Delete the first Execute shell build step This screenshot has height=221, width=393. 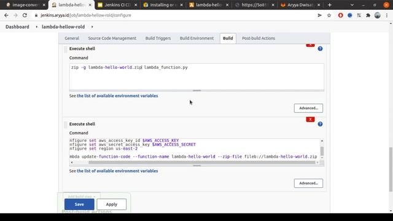(x=310, y=45)
